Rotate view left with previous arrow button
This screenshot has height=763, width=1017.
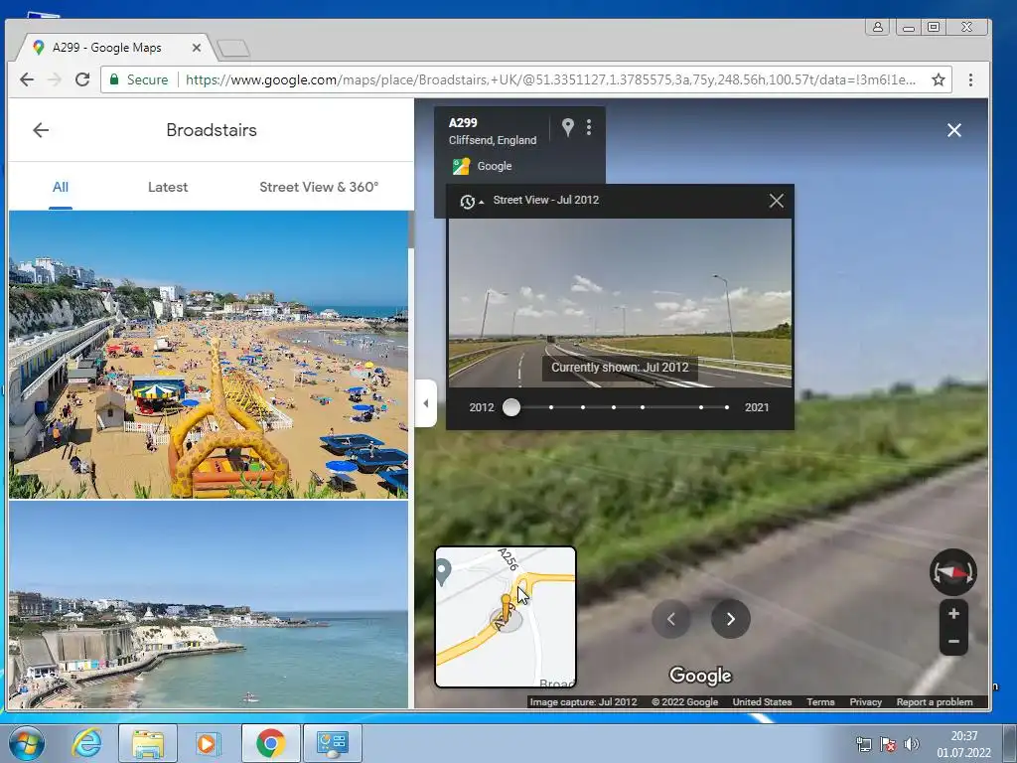pyautogui.click(x=671, y=619)
